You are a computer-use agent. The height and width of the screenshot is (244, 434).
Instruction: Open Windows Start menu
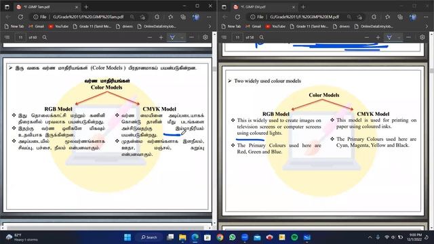127,237
